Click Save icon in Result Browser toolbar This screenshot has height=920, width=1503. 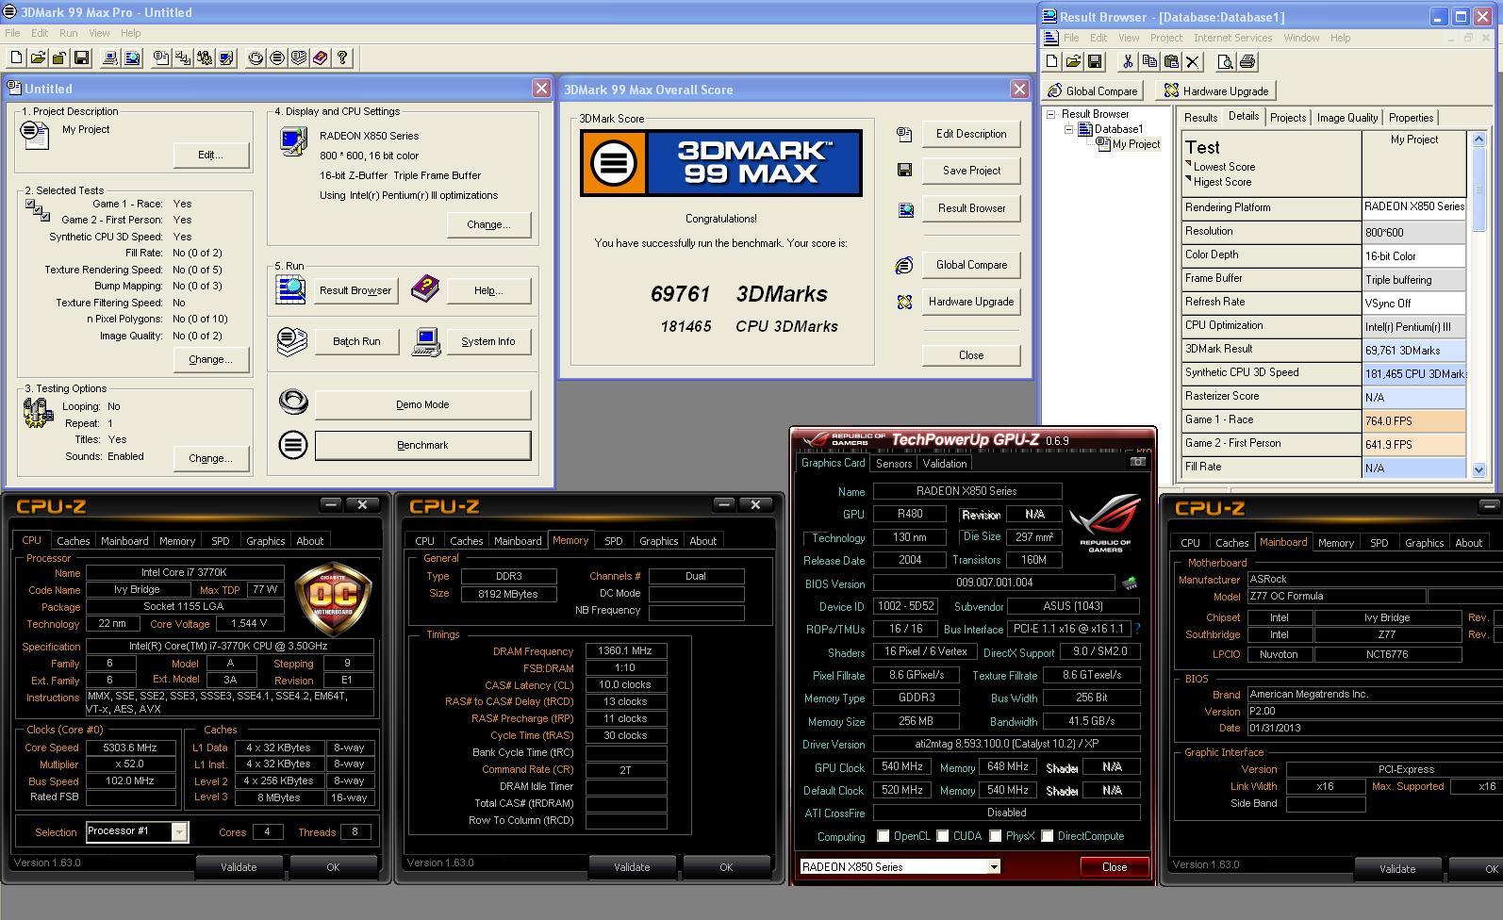tap(1095, 62)
